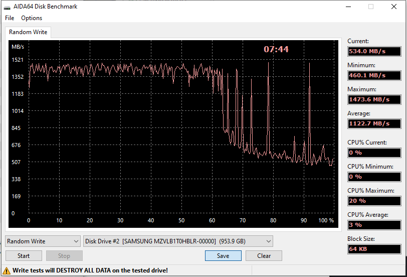Image resolution: width=407 pixels, height=277 pixels.
Task: Click the CPU% Maximum 20 % field
Action: tap(374, 201)
